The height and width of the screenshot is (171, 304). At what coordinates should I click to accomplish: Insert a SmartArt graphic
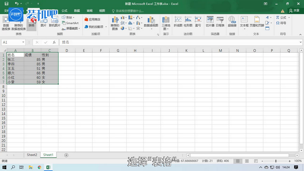pyautogui.click(x=70, y=23)
